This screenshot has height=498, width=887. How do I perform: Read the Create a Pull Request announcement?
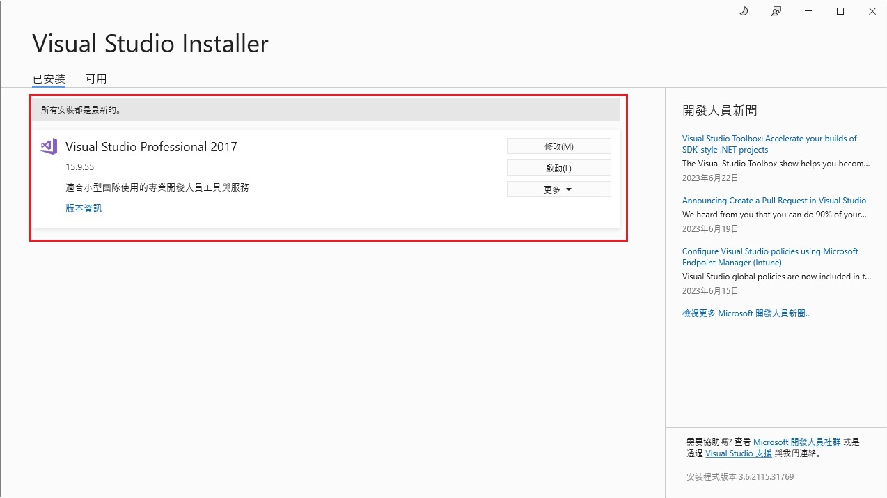coord(774,201)
